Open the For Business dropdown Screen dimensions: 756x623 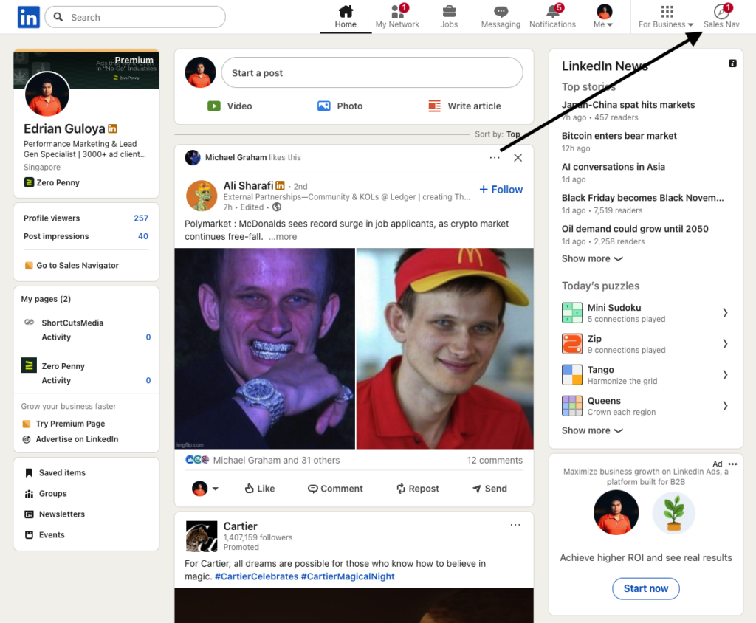[x=666, y=16]
